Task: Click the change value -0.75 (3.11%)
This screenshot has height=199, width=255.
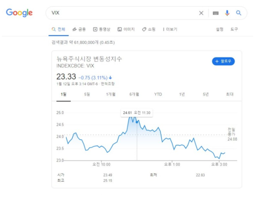Action: tap(93, 78)
